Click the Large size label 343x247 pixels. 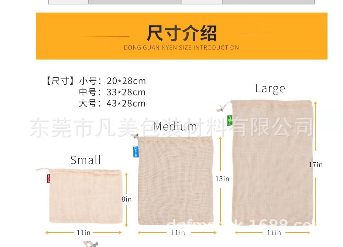[271, 88]
